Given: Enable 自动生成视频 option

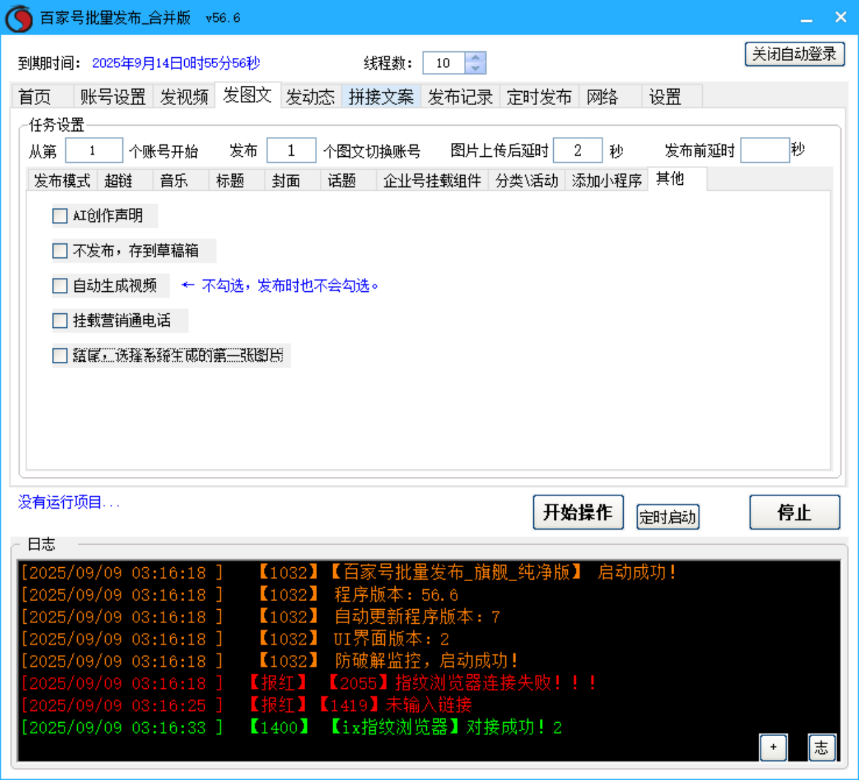Looking at the screenshot, I should click(x=59, y=285).
